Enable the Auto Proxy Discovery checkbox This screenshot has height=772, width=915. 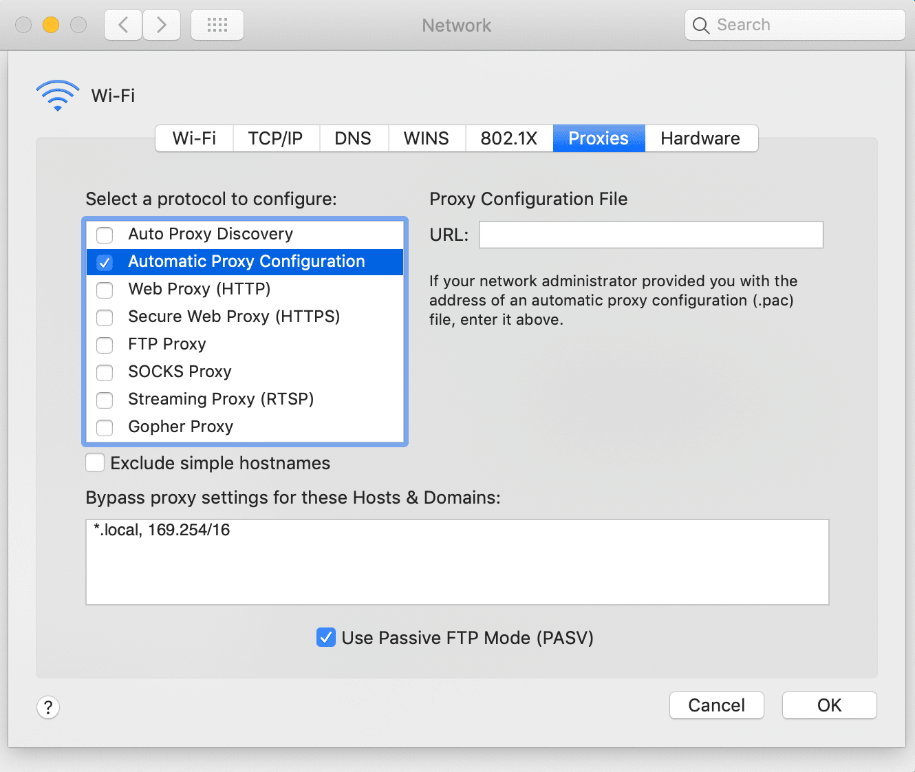(105, 235)
